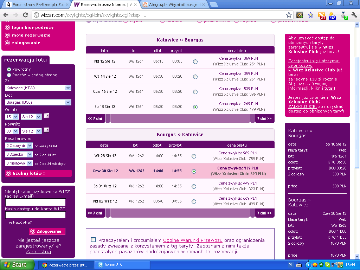Select outbound flight Wt 14 Sie 12
Image resolution: width=360 pixels, height=270 pixels.
click(x=195, y=77)
